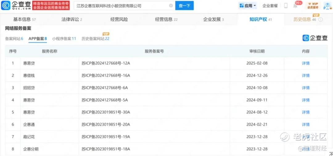
Task: Select 备案网站 sub-tab
Action: click(x=14, y=39)
